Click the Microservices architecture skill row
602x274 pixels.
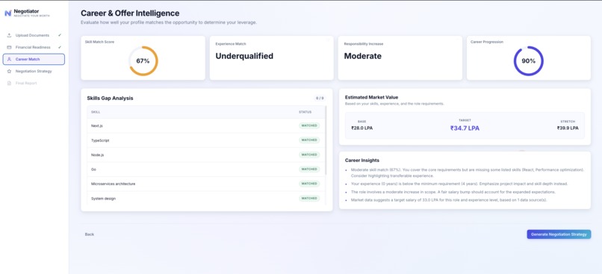[206, 184]
